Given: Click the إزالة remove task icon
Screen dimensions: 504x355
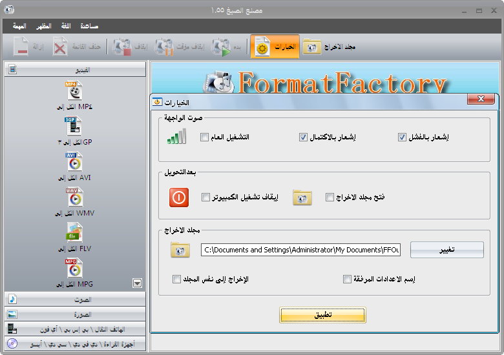Looking at the screenshot, I should (x=21, y=47).
